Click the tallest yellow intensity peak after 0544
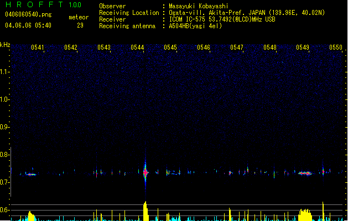The width and height of the screenshot is (348, 221). point(146,211)
